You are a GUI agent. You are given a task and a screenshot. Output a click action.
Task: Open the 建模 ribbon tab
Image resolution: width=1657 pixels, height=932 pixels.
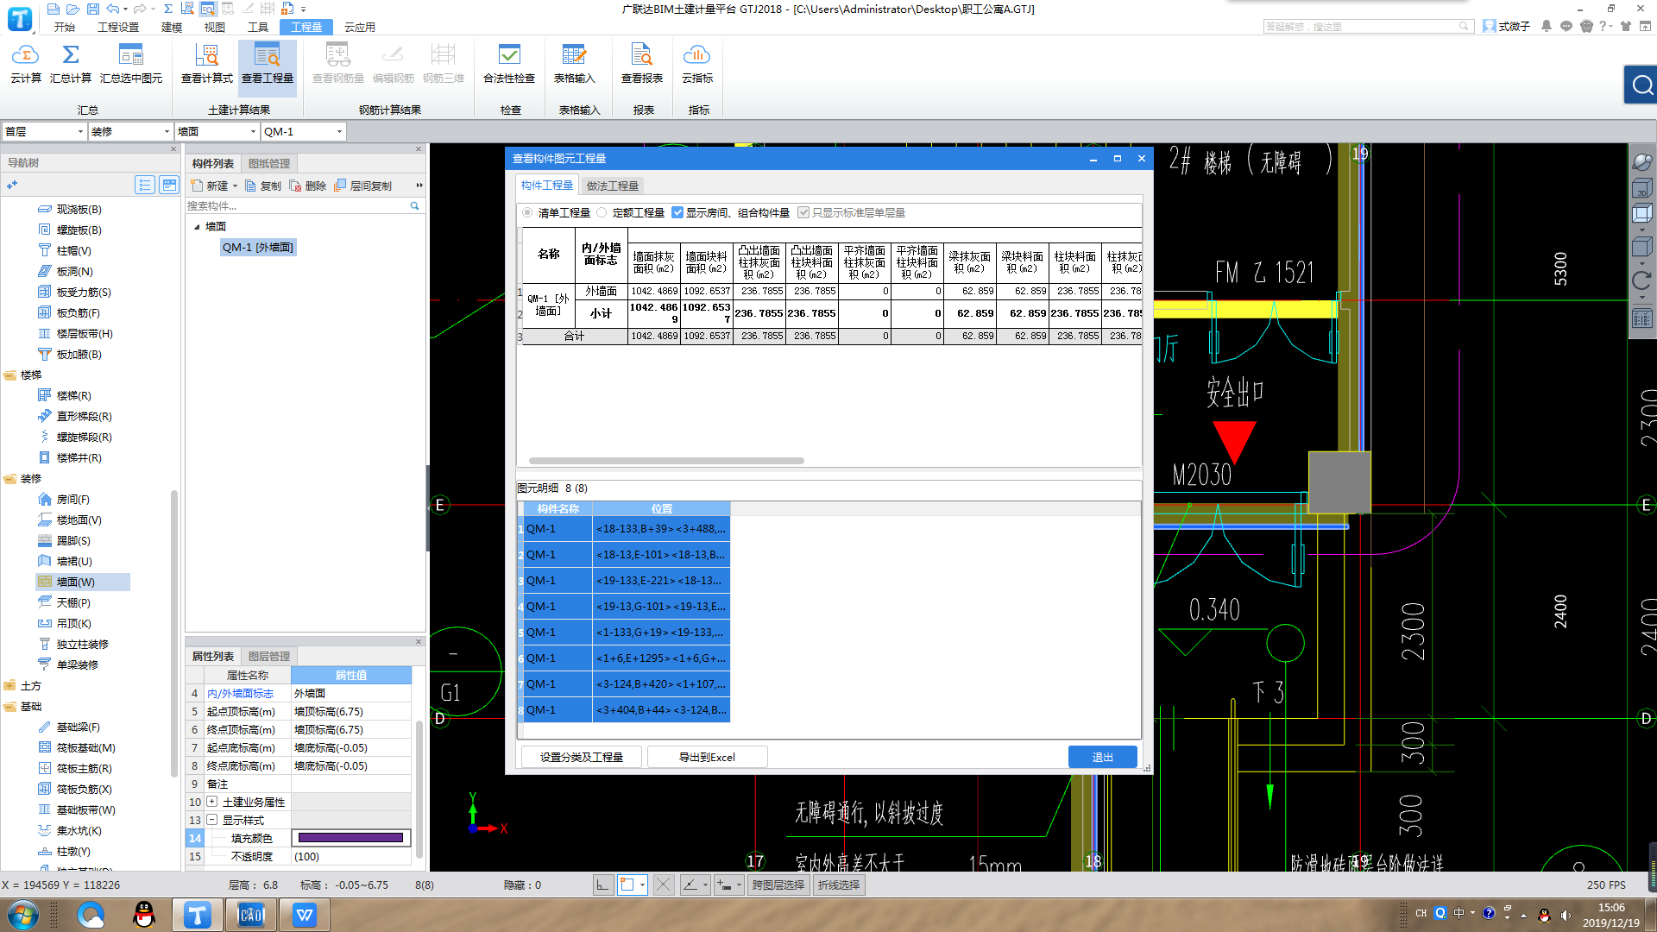(x=172, y=27)
